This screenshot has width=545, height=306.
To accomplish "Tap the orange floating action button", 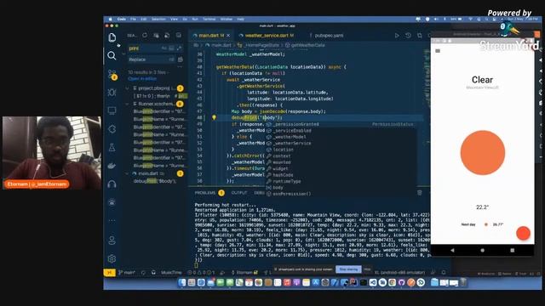I will tap(523, 233).
